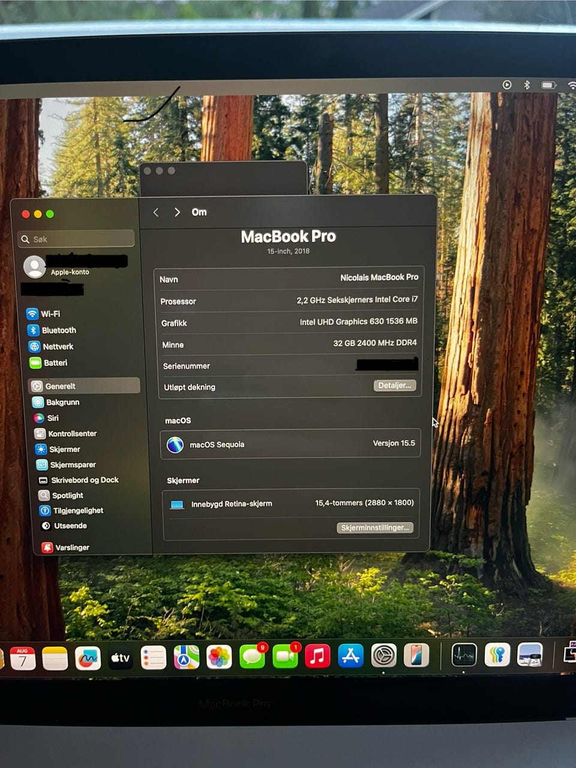Select Skrivebord og Dock
Screen dimensions: 576x768
pos(78,480)
